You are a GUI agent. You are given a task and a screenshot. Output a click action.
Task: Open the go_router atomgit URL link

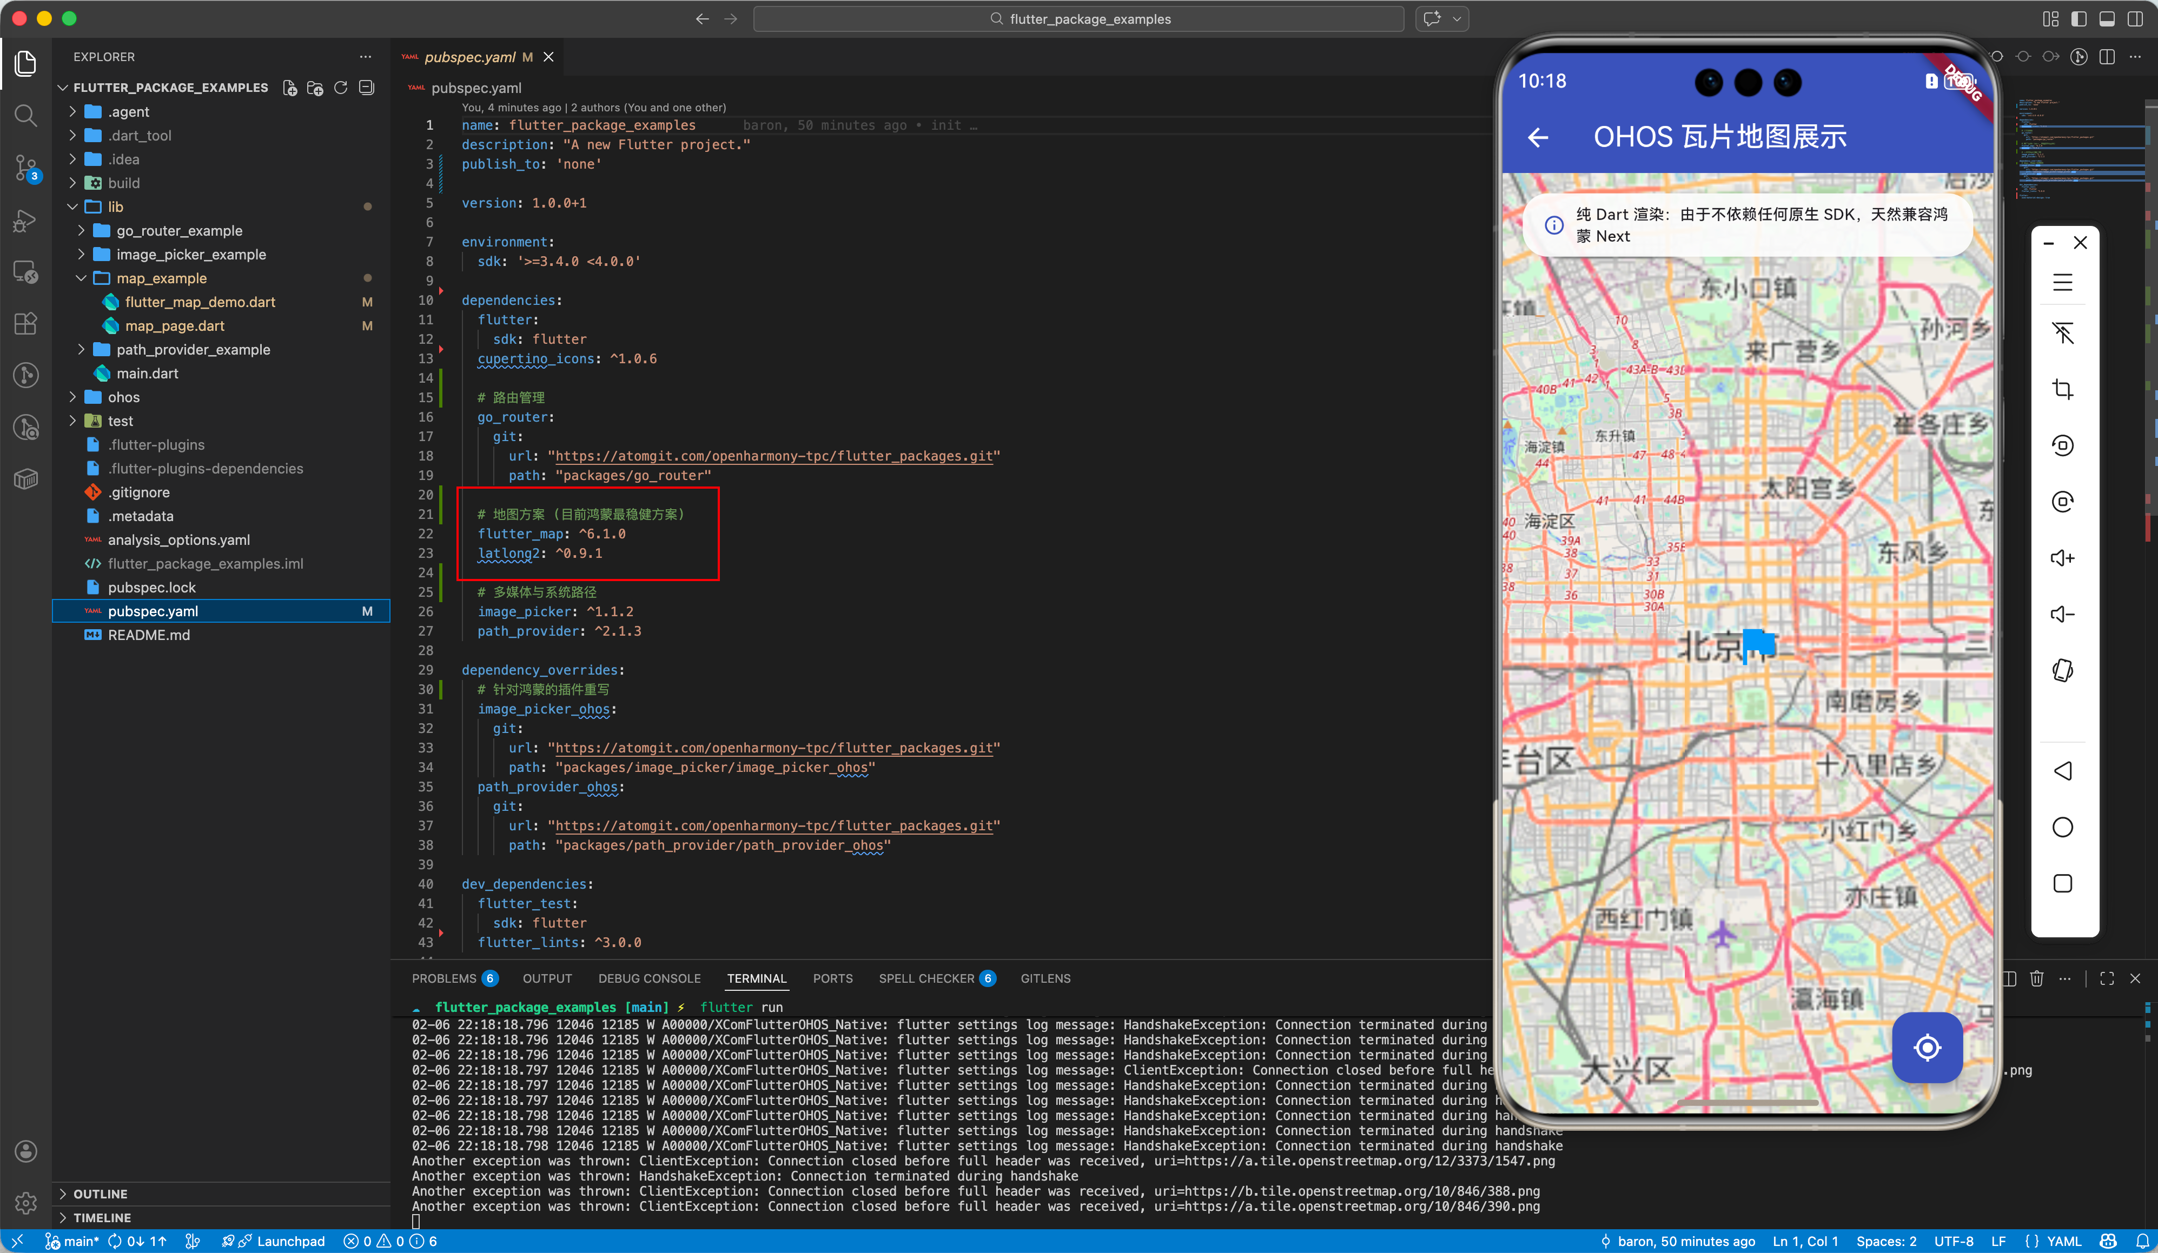773,456
